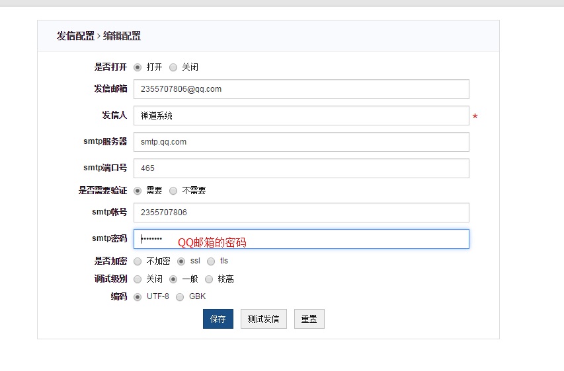Click the 保存 button
The image size is (564, 371).
(218, 319)
